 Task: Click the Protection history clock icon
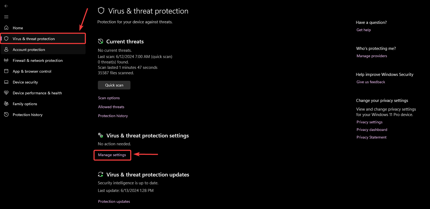click(6, 115)
